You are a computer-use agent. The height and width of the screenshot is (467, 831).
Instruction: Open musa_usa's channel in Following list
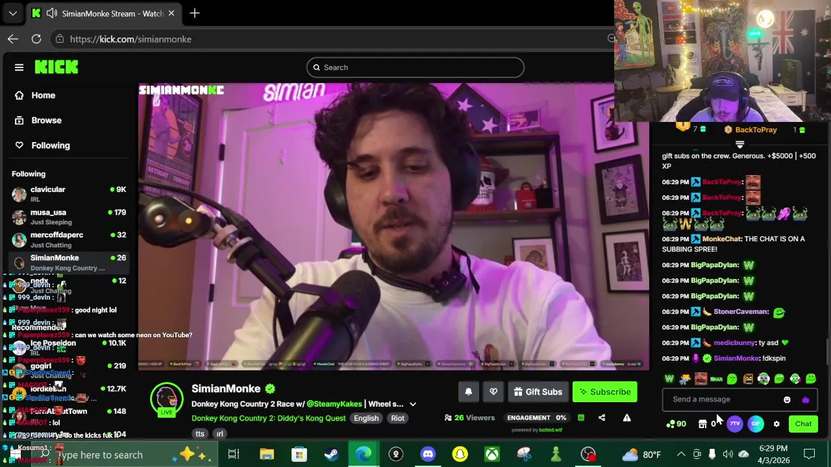coord(68,217)
